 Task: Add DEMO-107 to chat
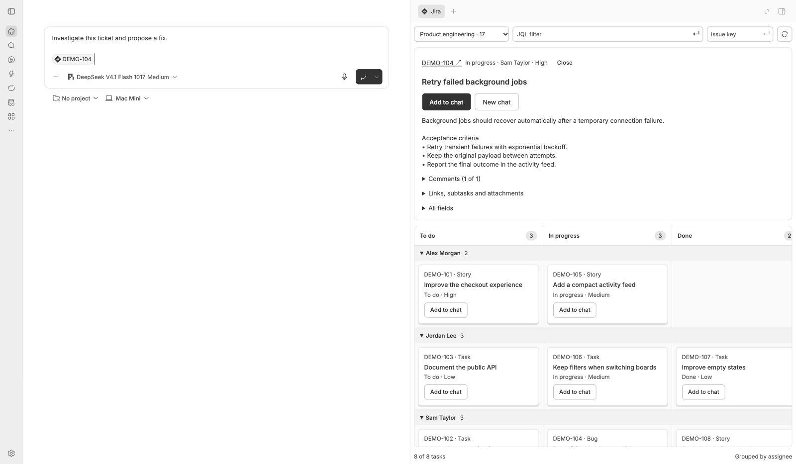pos(703,392)
